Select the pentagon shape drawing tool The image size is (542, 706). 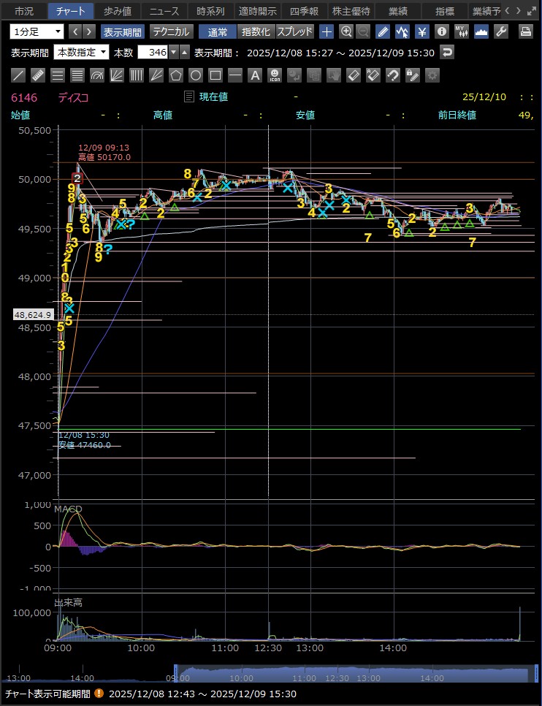(175, 75)
